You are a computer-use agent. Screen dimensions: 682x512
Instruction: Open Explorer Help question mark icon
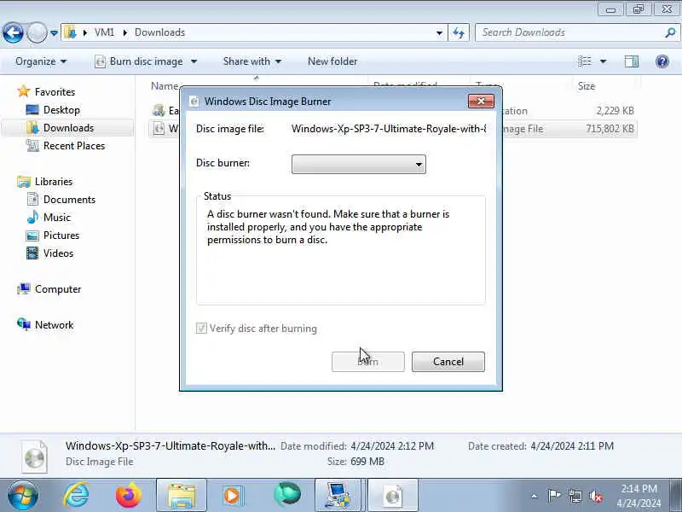click(662, 61)
